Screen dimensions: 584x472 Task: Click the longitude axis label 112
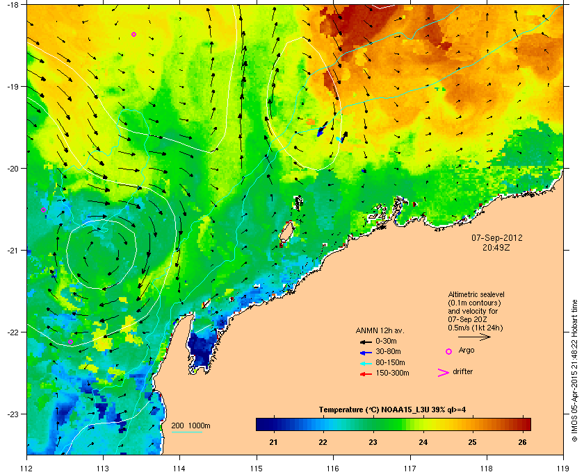27,468
